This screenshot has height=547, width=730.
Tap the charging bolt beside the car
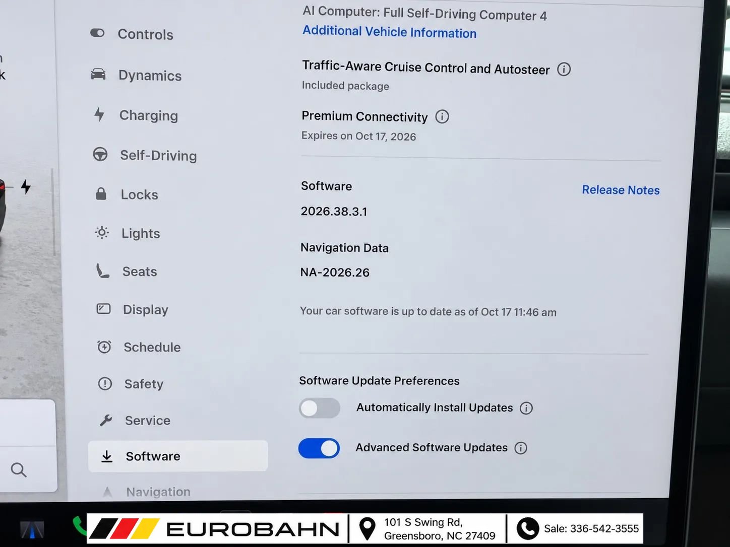coord(26,187)
